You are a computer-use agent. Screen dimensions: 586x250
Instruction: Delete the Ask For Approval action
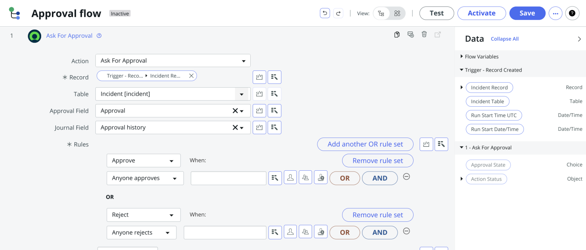click(x=424, y=34)
